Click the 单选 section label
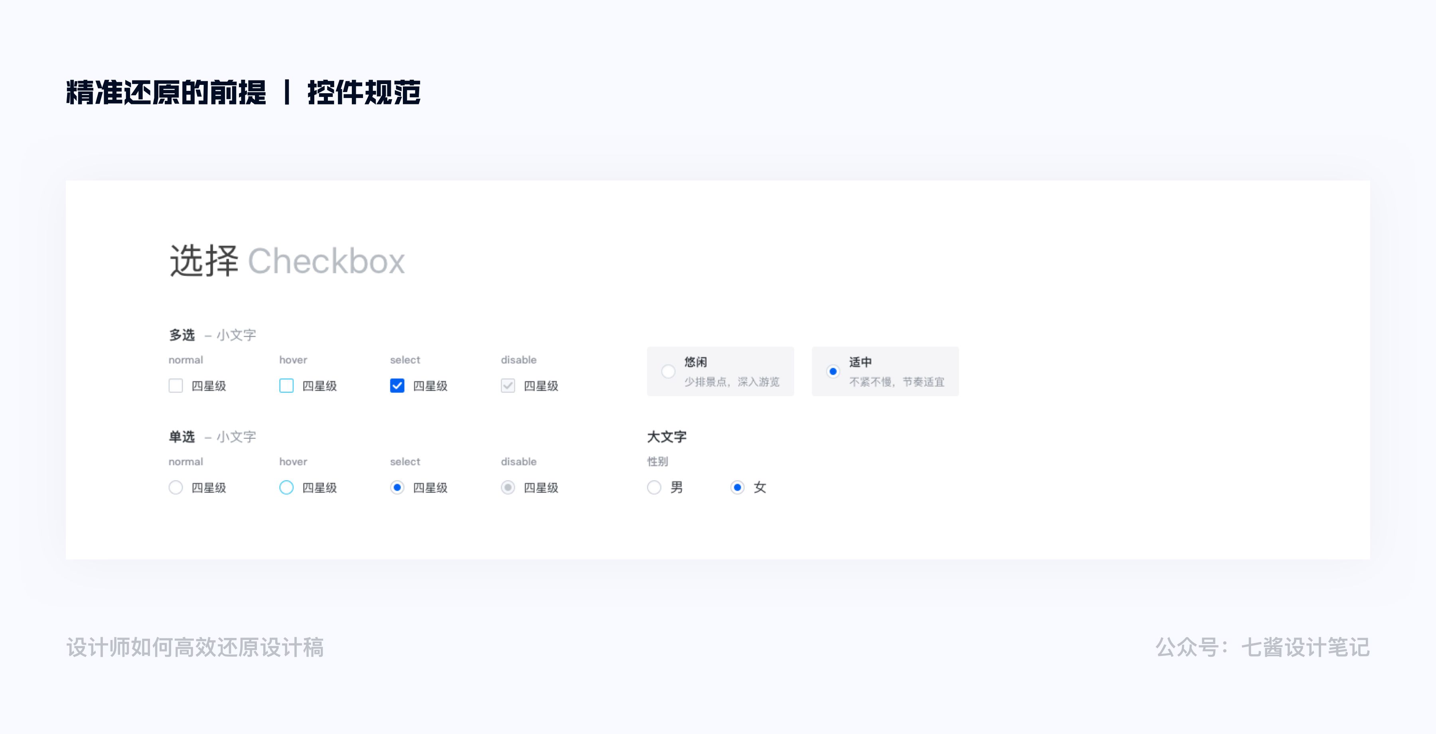 pyautogui.click(x=182, y=437)
